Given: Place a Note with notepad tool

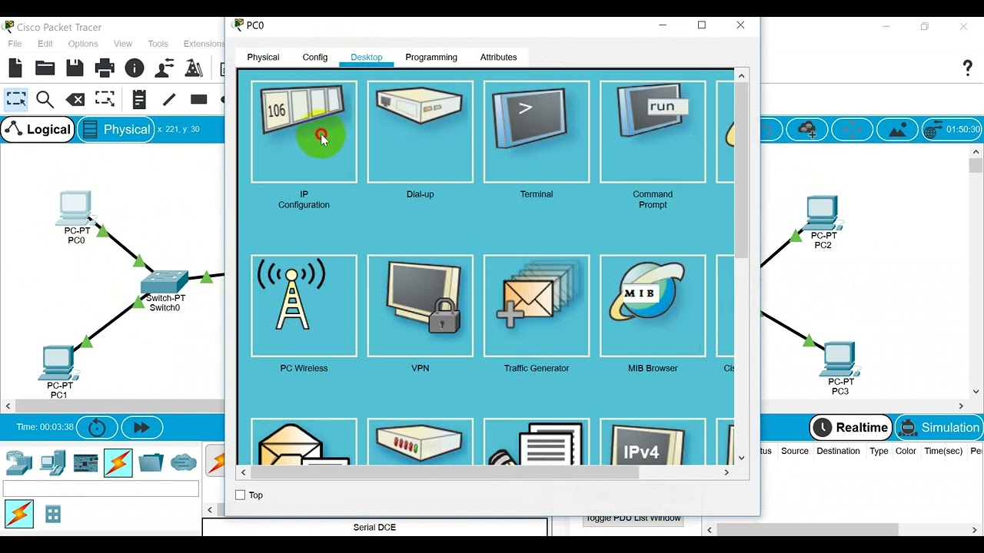Looking at the screenshot, I should (x=139, y=99).
